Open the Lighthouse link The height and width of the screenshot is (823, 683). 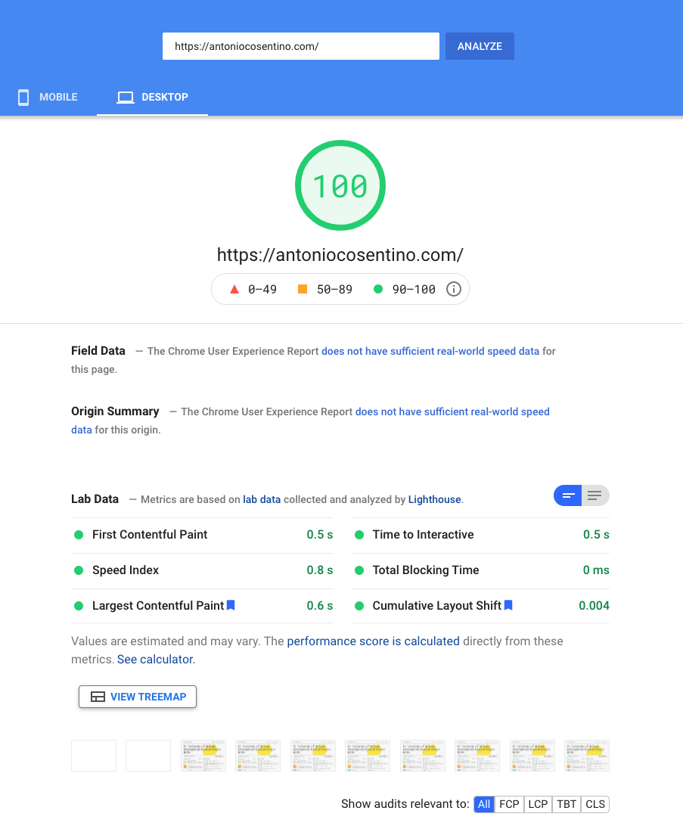(x=435, y=499)
